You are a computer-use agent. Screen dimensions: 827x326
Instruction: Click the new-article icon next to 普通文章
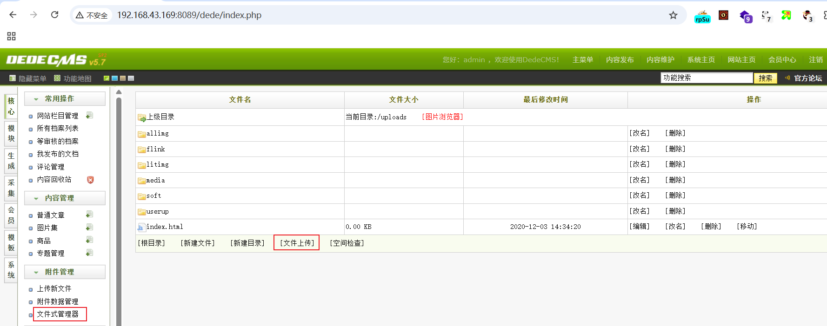tap(89, 215)
